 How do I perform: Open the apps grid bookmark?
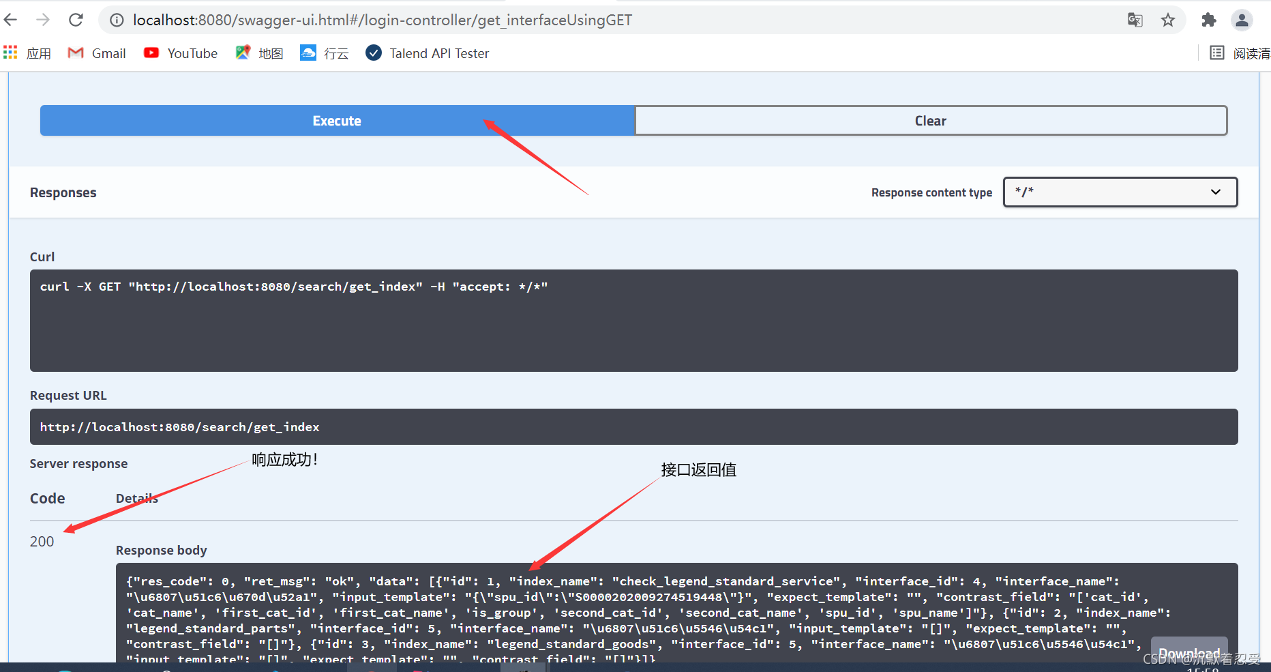[x=27, y=53]
